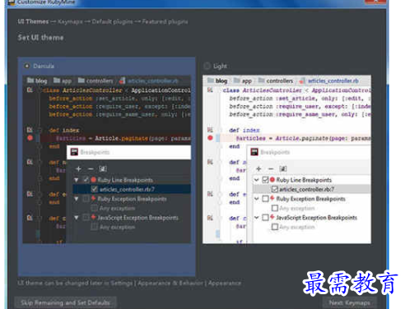
Task: Click the UI Themes breadcrumb step
Action: 33,21
